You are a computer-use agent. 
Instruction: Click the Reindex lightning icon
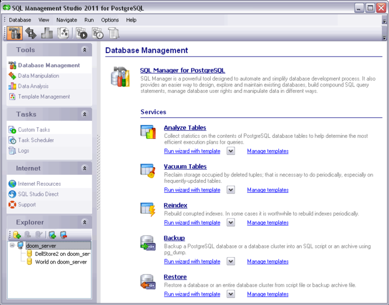click(x=148, y=209)
